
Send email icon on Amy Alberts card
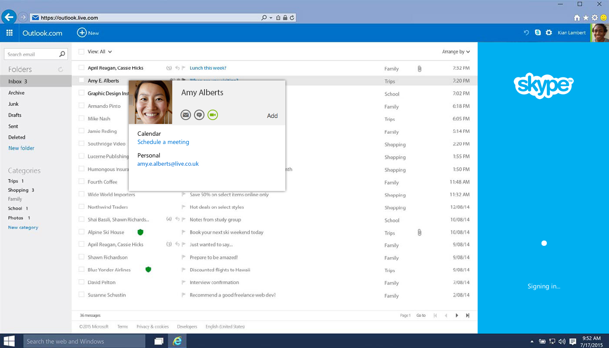[x=186, y=115]
